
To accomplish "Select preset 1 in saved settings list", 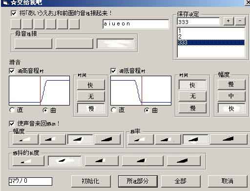I will click(x=211, y=30).
